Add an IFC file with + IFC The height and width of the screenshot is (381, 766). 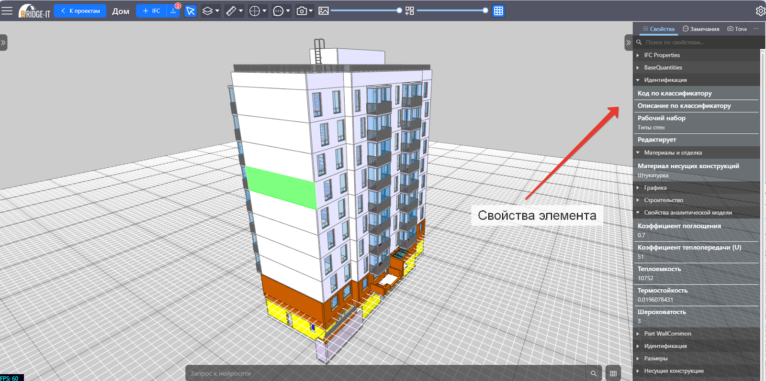pyautogui.click(x=151, y=11)
